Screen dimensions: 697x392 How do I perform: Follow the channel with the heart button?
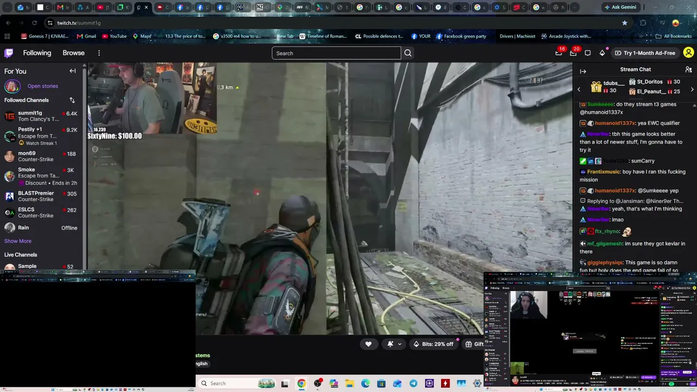tap(369, 344)
